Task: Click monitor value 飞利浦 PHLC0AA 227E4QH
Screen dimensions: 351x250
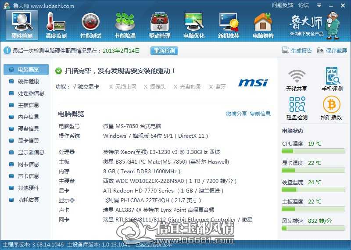Action: tap(152, 200)
